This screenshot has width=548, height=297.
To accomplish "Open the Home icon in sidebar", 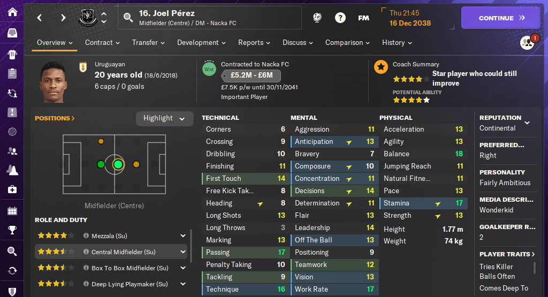I will click(12, 12).
